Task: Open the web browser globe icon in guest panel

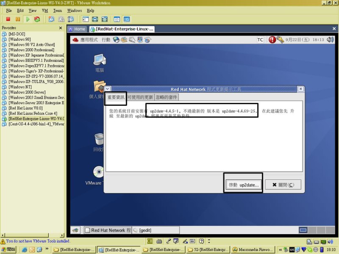Action: [116, 40]
